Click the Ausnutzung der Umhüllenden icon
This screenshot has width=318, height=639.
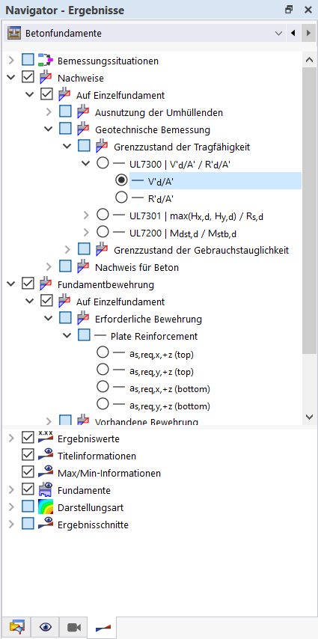83,111
